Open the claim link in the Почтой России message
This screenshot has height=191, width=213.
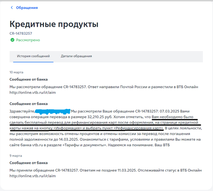pos(33,92)
